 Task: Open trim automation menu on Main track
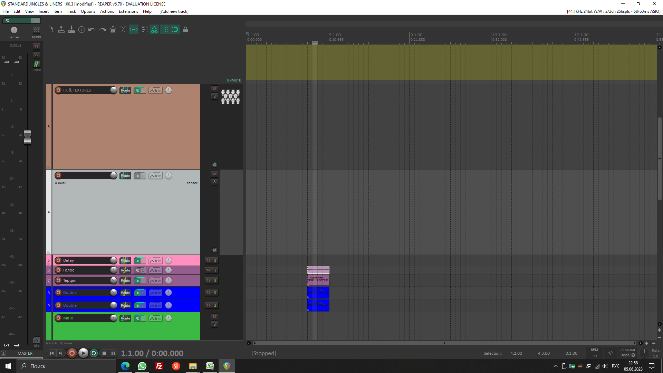155,318
